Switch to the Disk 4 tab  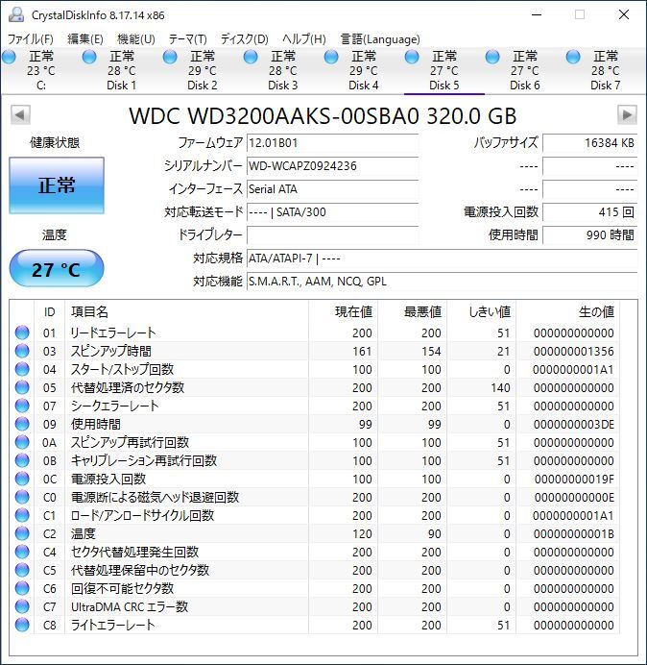pos(364,70)
